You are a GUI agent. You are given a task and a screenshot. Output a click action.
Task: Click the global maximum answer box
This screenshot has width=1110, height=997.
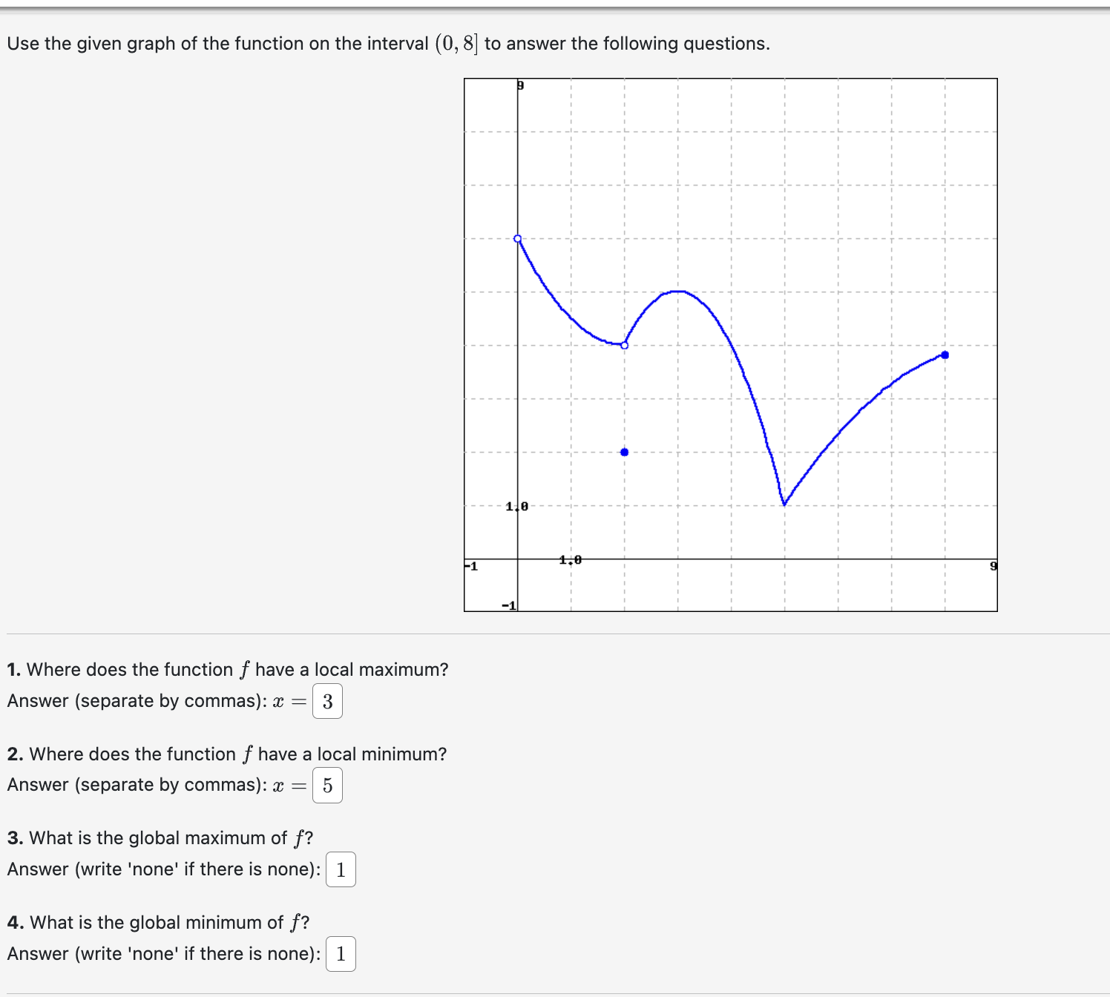coord(341,870)
